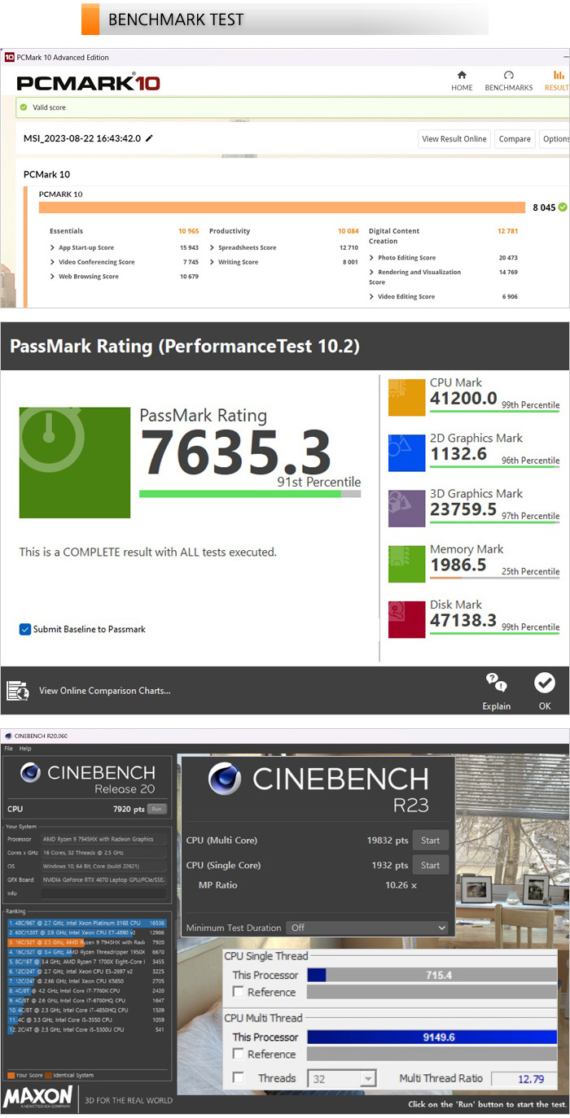Click the HOME icon in PCMark 10
The height and width of the screenshot is (1118, 570).
[x=462, y=76]
